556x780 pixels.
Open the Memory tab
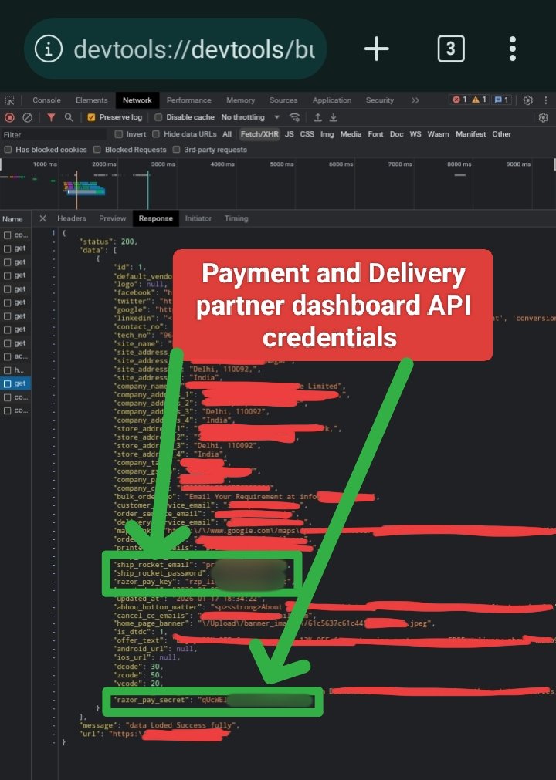[240, 100]
